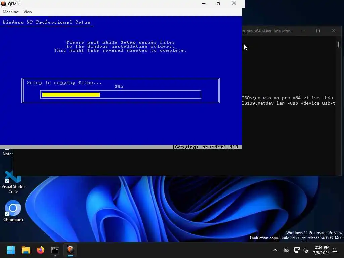Click the terminal window scrollbar thumb
Screen dimensions: 344x258
tap(339, 45)
